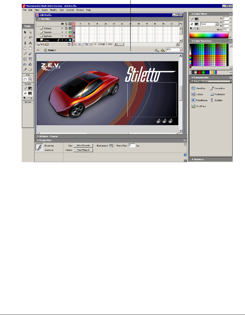Select the Free Transform tool
This screenshot has width=245, height=315.
25,59
